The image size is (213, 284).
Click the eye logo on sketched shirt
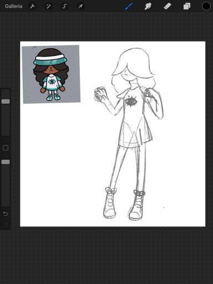click(x=131, y=102)
